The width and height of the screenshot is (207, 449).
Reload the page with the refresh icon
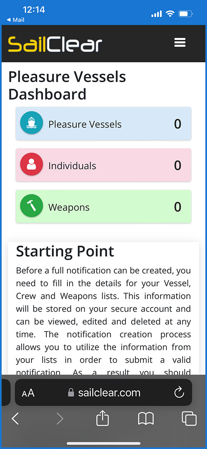point(179,393)
